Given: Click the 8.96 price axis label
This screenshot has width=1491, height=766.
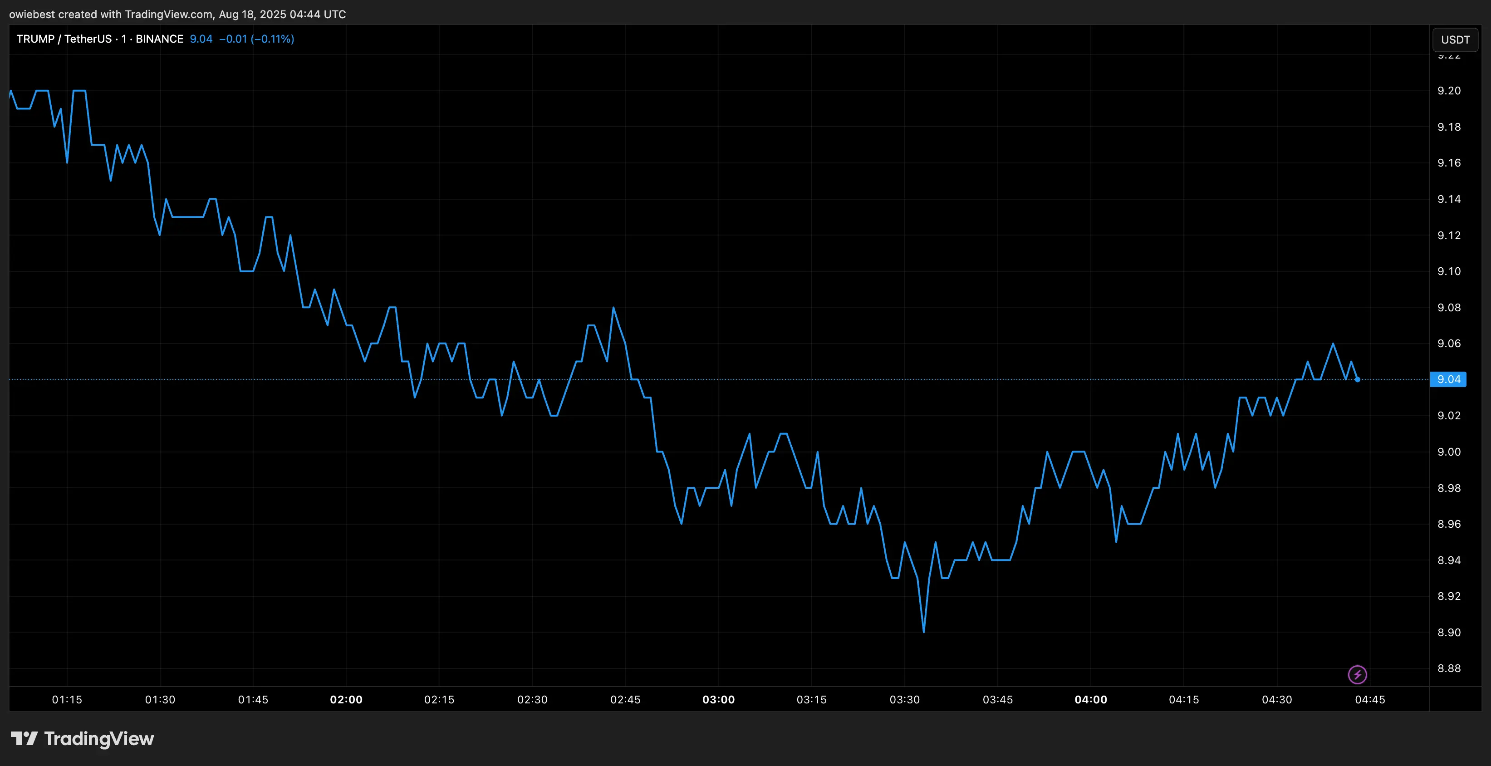Looking at the screenshot, I should point(1449,524).
